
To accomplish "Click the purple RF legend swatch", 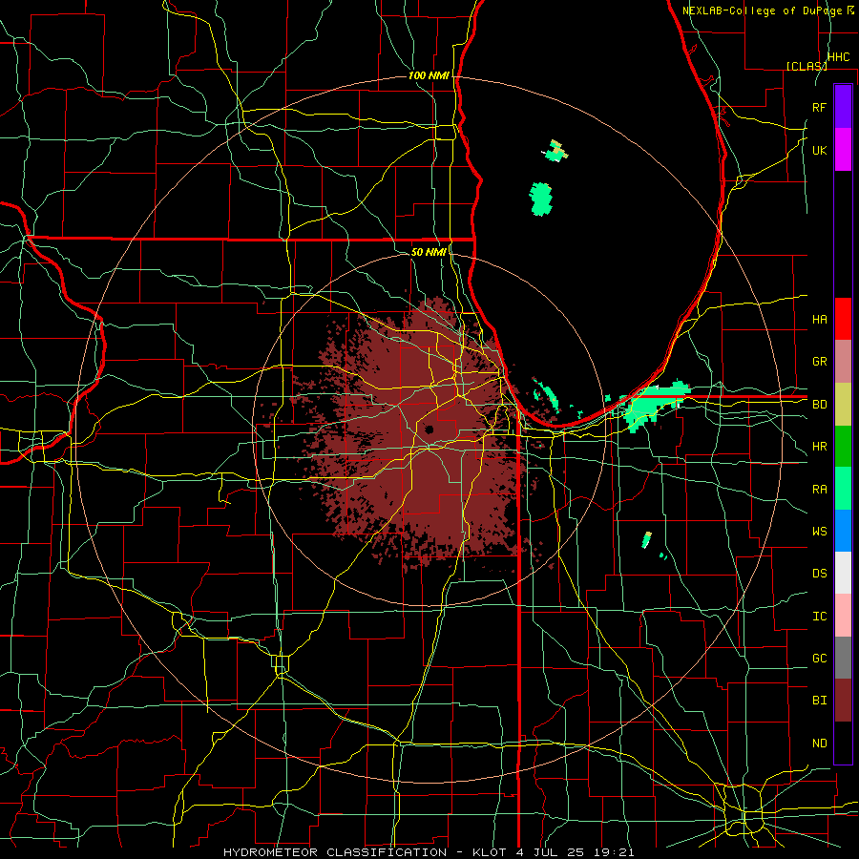I will pos(843,107).
